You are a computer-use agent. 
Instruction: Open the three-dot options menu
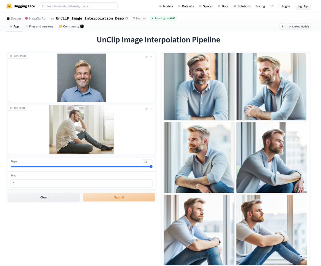pyautogui.click(x=282, y=26)
